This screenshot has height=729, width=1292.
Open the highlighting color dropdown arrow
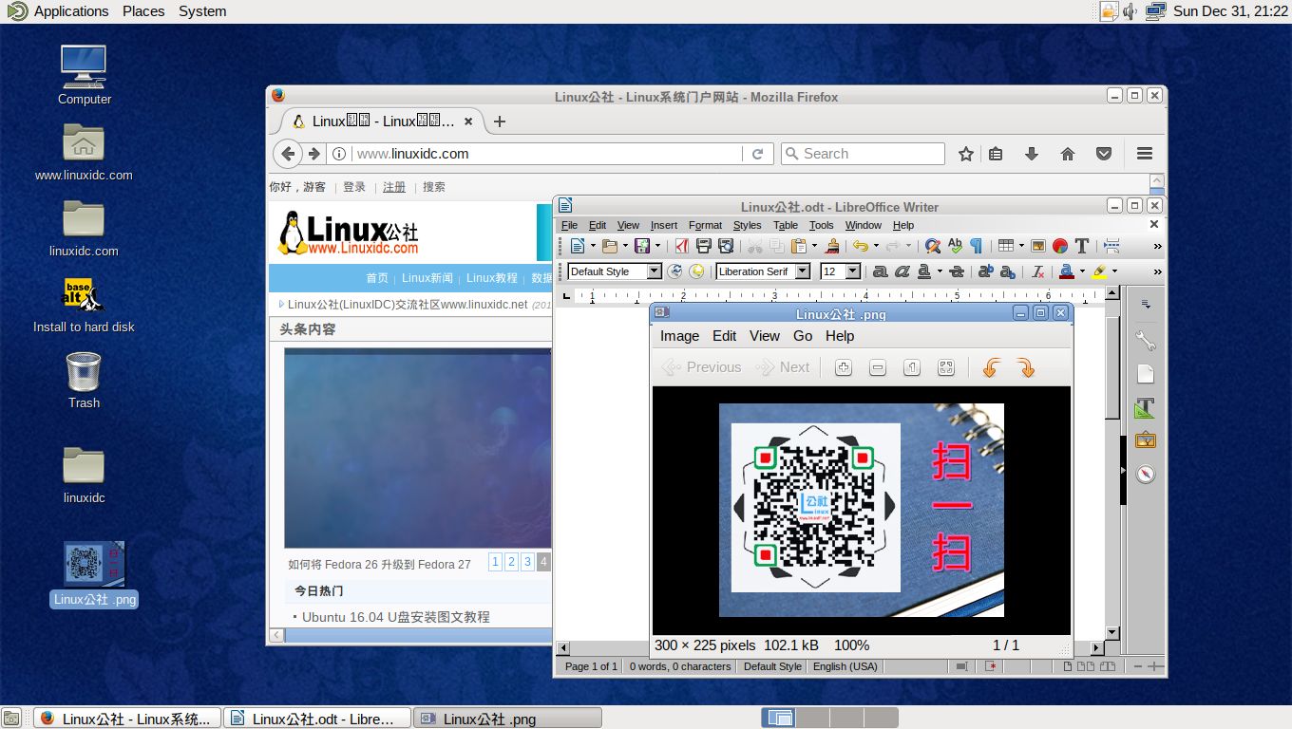(1114, 271)
